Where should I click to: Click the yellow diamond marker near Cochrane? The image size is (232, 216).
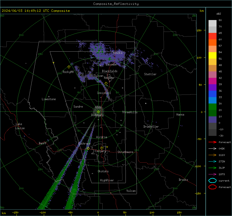click(88, 148)
